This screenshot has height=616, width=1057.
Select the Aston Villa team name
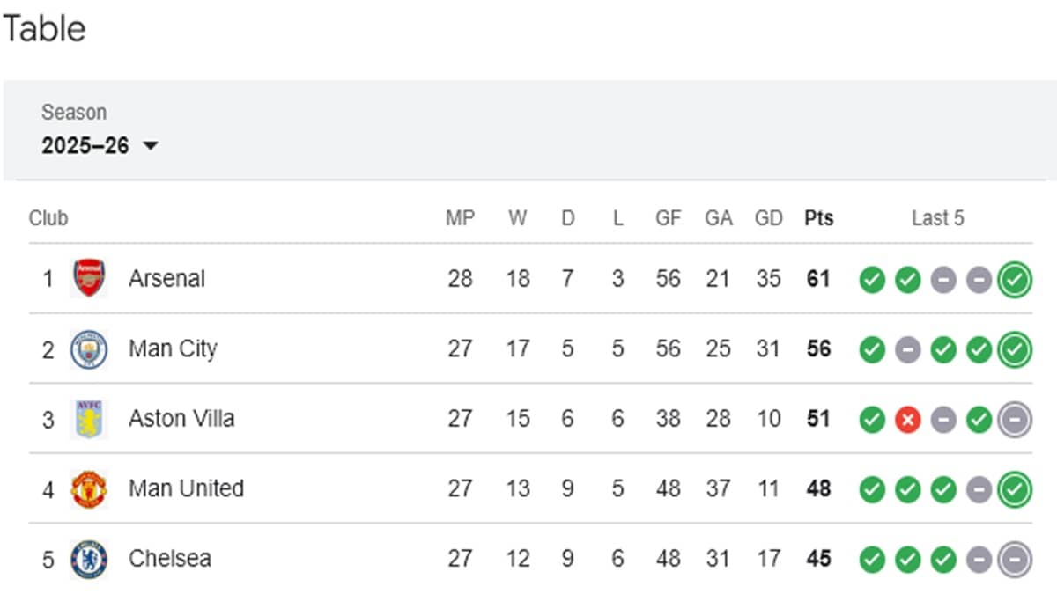pyautogui.click(x=181, y=419)
